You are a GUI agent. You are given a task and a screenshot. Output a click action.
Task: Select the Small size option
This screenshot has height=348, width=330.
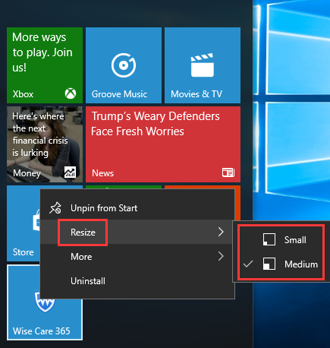click(x=281, y=240)
